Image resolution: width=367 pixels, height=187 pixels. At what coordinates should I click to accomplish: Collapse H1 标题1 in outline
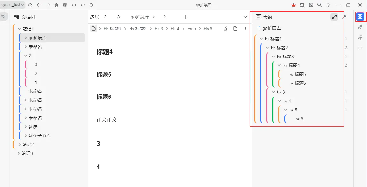tap(262, 39)
